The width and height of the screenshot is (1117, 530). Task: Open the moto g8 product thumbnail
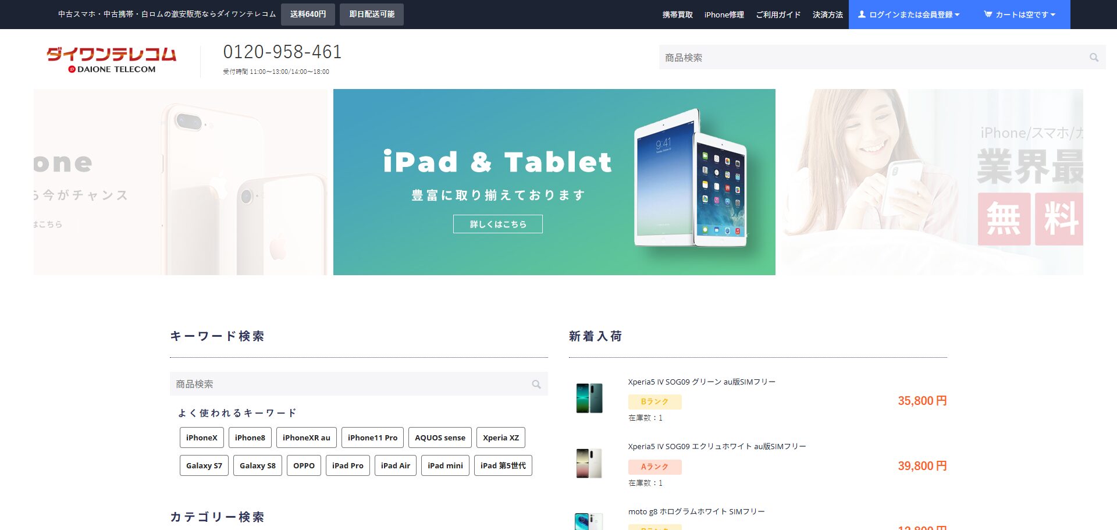[589, 521]
